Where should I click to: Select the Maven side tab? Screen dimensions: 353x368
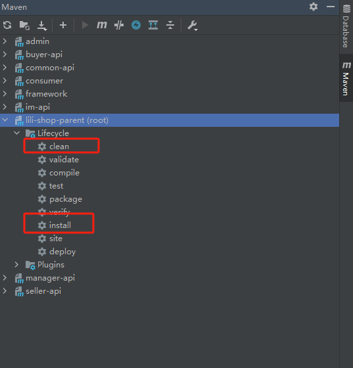(x=346, y=78)
